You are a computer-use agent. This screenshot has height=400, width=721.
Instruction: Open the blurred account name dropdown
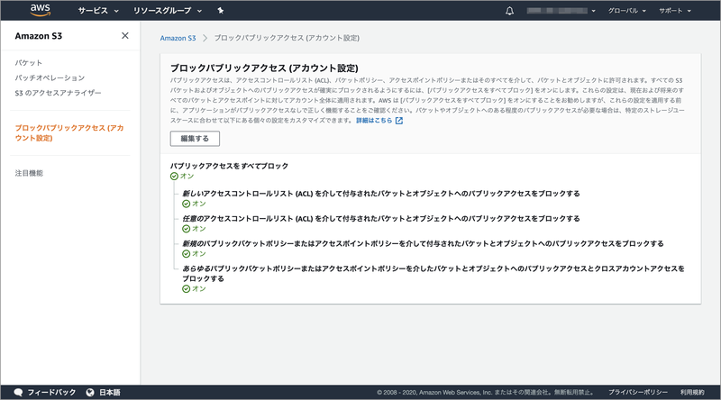click(561, 11)
